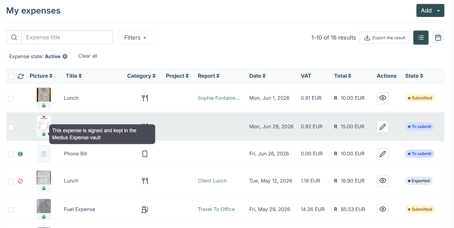Image resolution: width=454 pixels, height=228 pixels.
Task: Click the green lock under Fuel Expense receipt
Action: 44,217
